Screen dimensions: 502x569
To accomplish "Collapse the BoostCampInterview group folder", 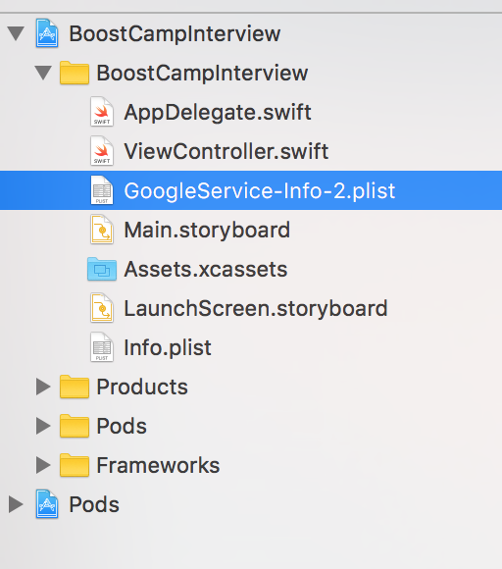I will coord(43,73).
